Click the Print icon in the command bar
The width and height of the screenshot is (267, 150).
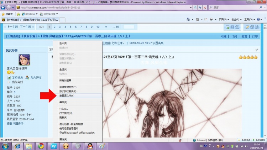tap(211, 20)
